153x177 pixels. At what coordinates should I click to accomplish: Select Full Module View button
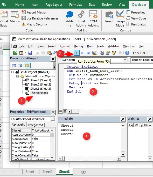click(x=65, y=112)
